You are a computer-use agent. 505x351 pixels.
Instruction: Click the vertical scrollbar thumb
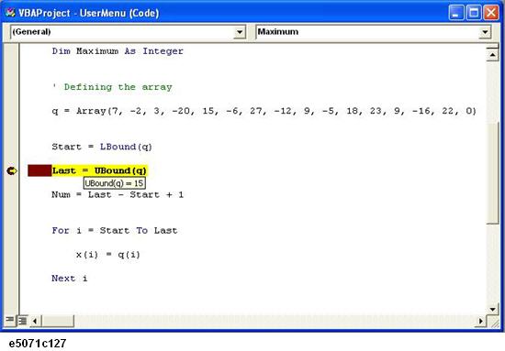[x=492, y=173]
